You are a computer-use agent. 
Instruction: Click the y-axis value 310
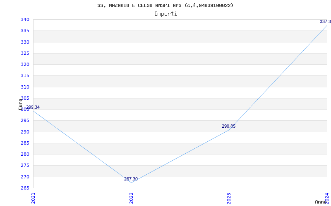tap(24, 87)
